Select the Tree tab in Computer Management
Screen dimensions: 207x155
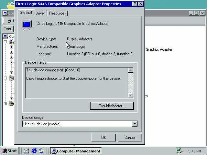click(x=7, y=28)
